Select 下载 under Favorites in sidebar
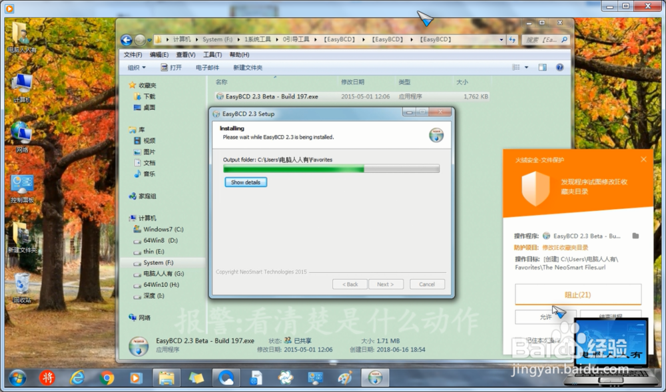 click(x=145, y=97)
